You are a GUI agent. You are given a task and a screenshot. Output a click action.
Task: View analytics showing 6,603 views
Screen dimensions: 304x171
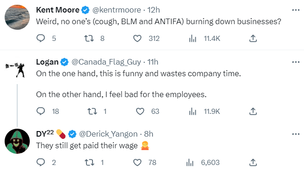tap(203, 162)
